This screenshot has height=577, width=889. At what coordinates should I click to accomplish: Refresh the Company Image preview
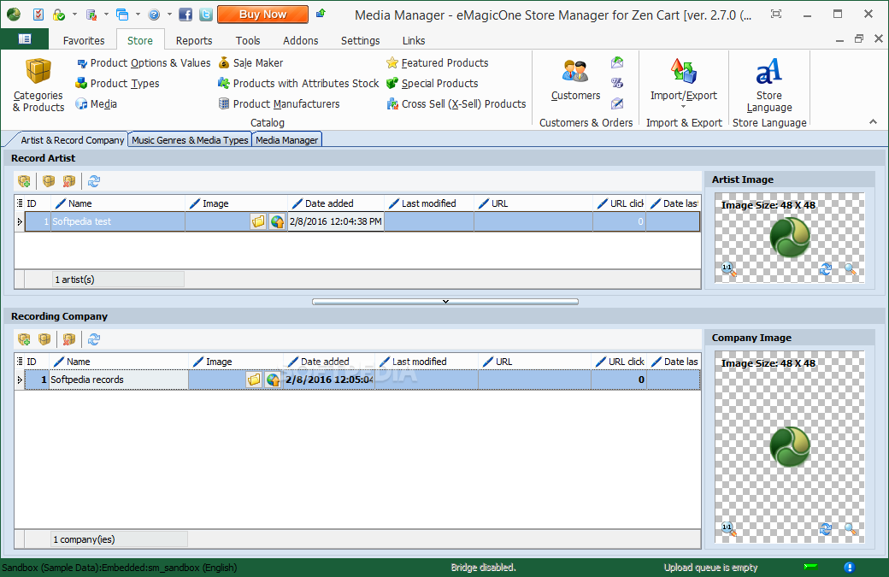pos(826,529)
